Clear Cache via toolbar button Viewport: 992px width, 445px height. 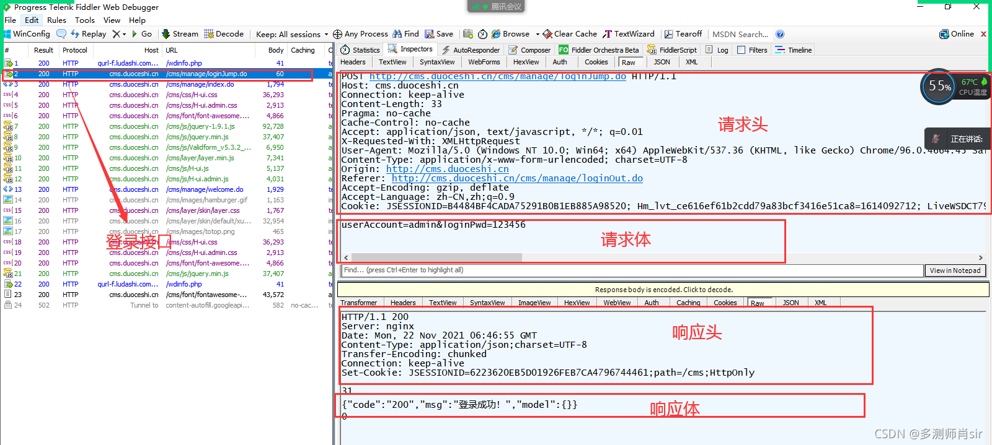[570, 34]
